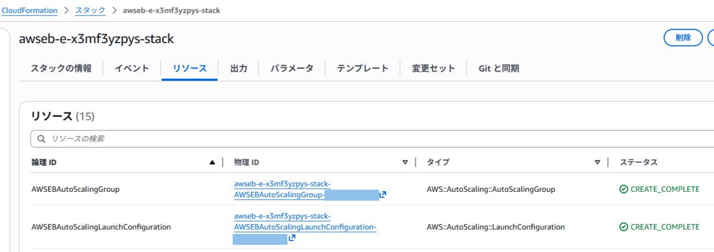Image resolution: width=714 pixels, height=252 pixels.
Task: Open the CloudFormation breadcrumb link
Action: click(x=29, y=10)
